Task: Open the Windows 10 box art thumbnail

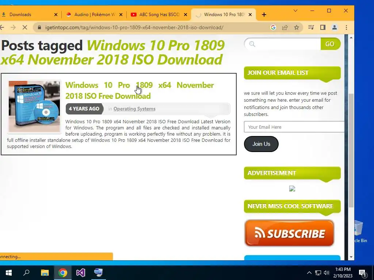Action: click(x=34, y=106)
